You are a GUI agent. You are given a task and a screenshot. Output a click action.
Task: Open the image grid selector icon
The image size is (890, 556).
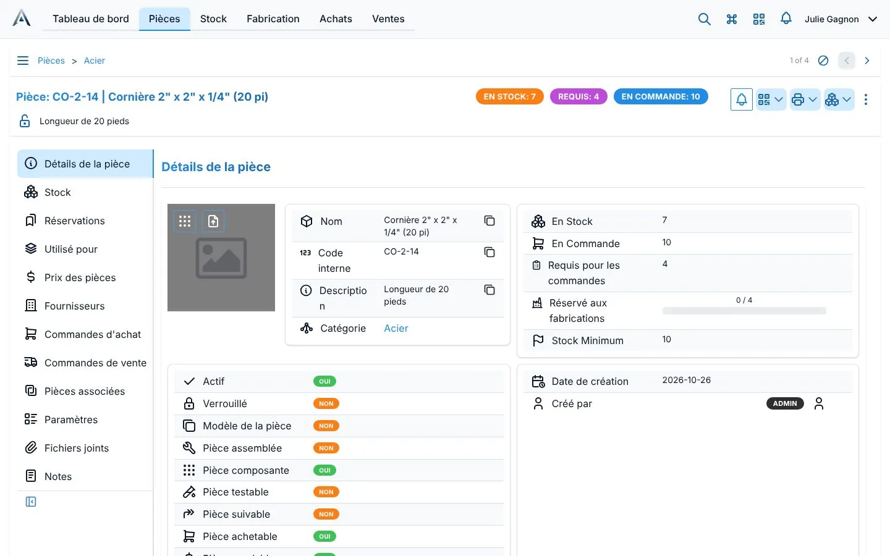[x=185, y=221]
